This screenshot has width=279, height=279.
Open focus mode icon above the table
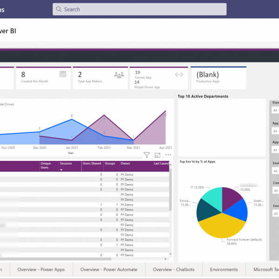[158, 155]
